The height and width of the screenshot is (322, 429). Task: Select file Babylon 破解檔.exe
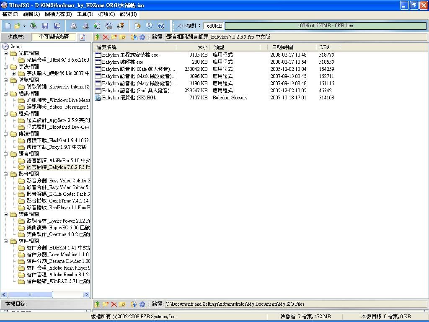tap(122, 62)
